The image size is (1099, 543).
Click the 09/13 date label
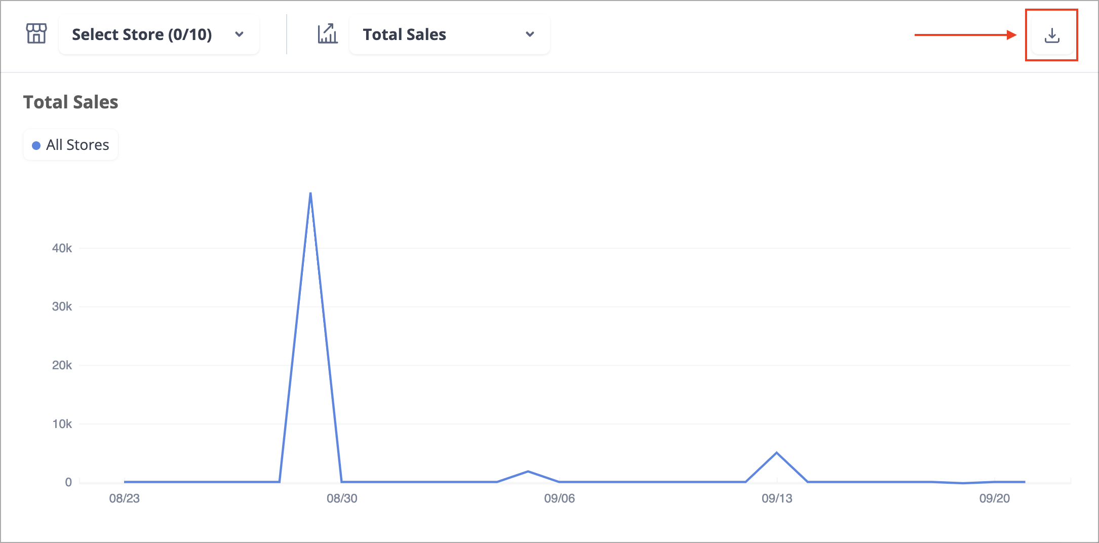[777, 498]
